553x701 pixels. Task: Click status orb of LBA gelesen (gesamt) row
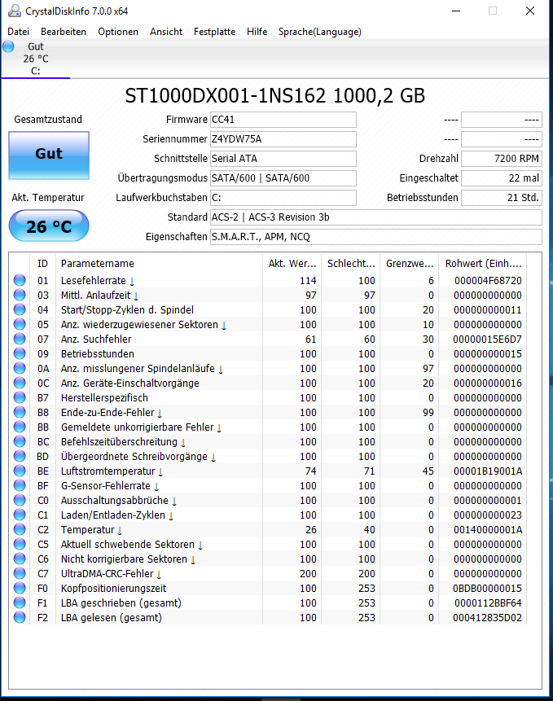pos(20,618)
